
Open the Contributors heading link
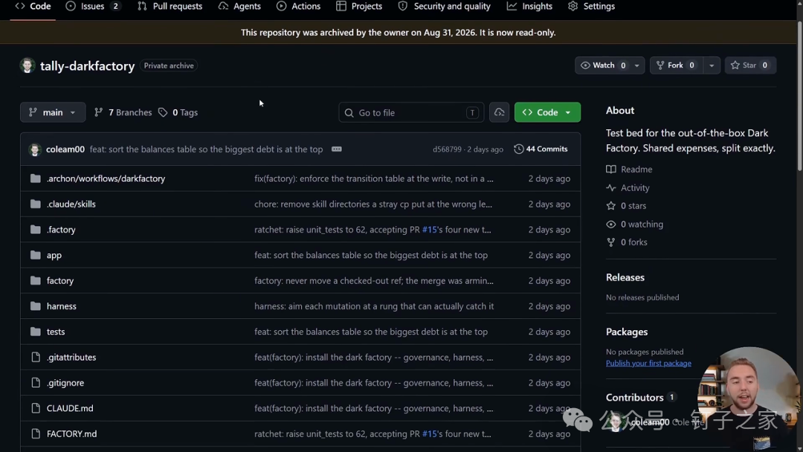click(634, 397)
